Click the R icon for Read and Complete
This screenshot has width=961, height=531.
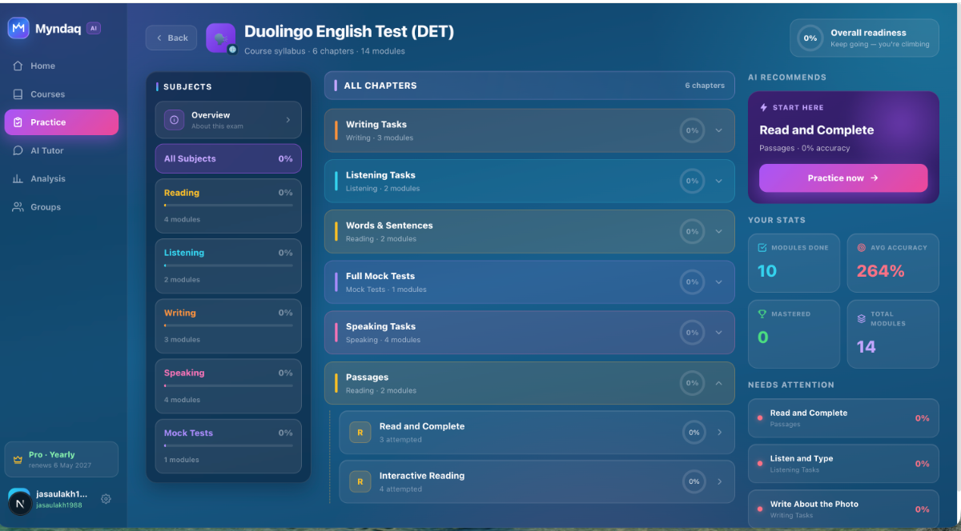[360, 433]
